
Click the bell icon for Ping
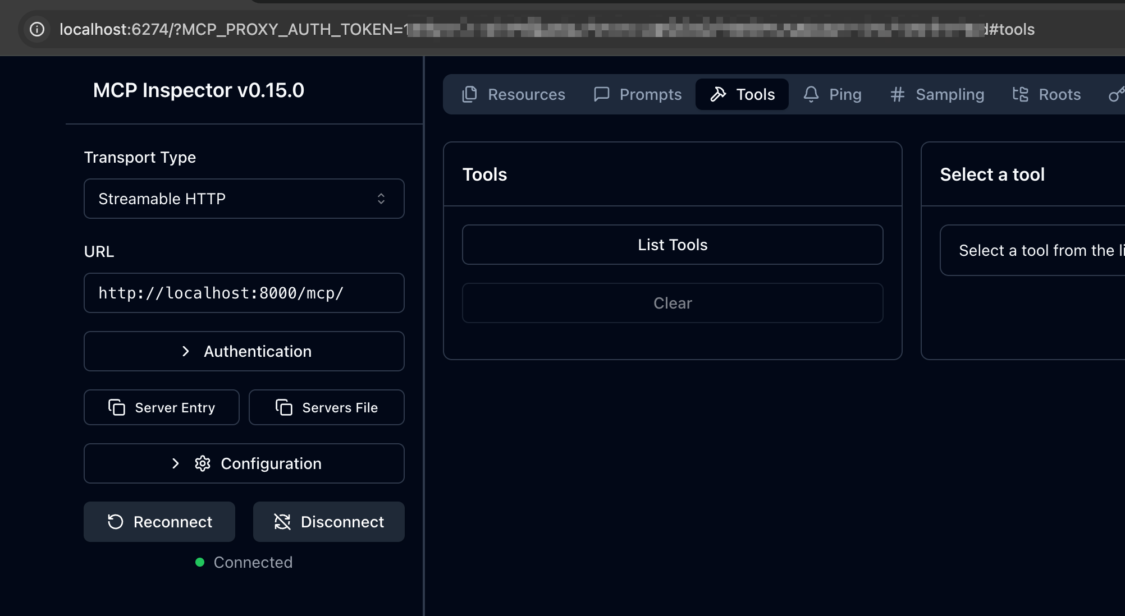[811, 94]
